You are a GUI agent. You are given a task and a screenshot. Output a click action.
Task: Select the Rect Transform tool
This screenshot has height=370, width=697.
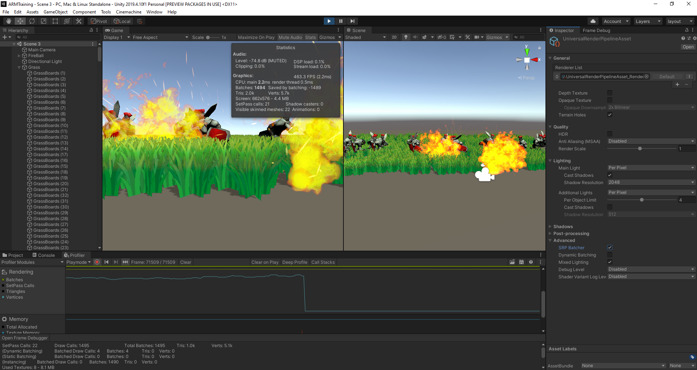tap(55, 21)
